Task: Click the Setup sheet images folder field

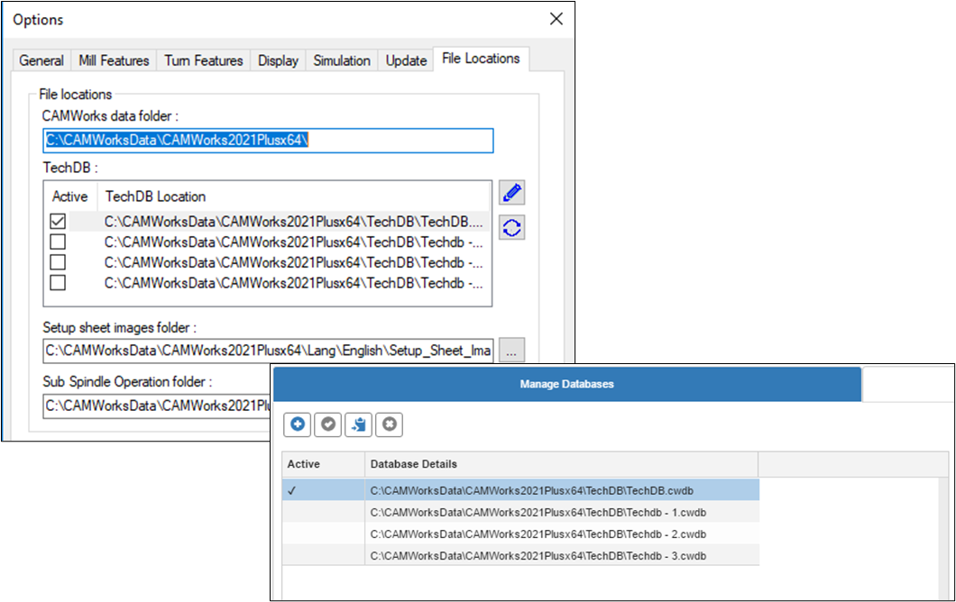Action: click(268, 351)
